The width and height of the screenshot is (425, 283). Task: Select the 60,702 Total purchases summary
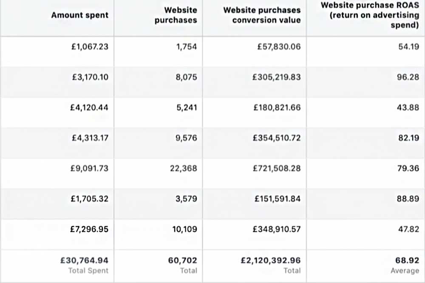tap(182, 260)
